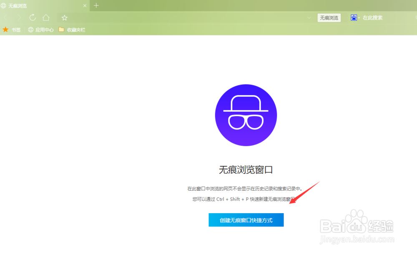Open the home page icon
This screenshot has height=254, width=417.
pos(46,17)
